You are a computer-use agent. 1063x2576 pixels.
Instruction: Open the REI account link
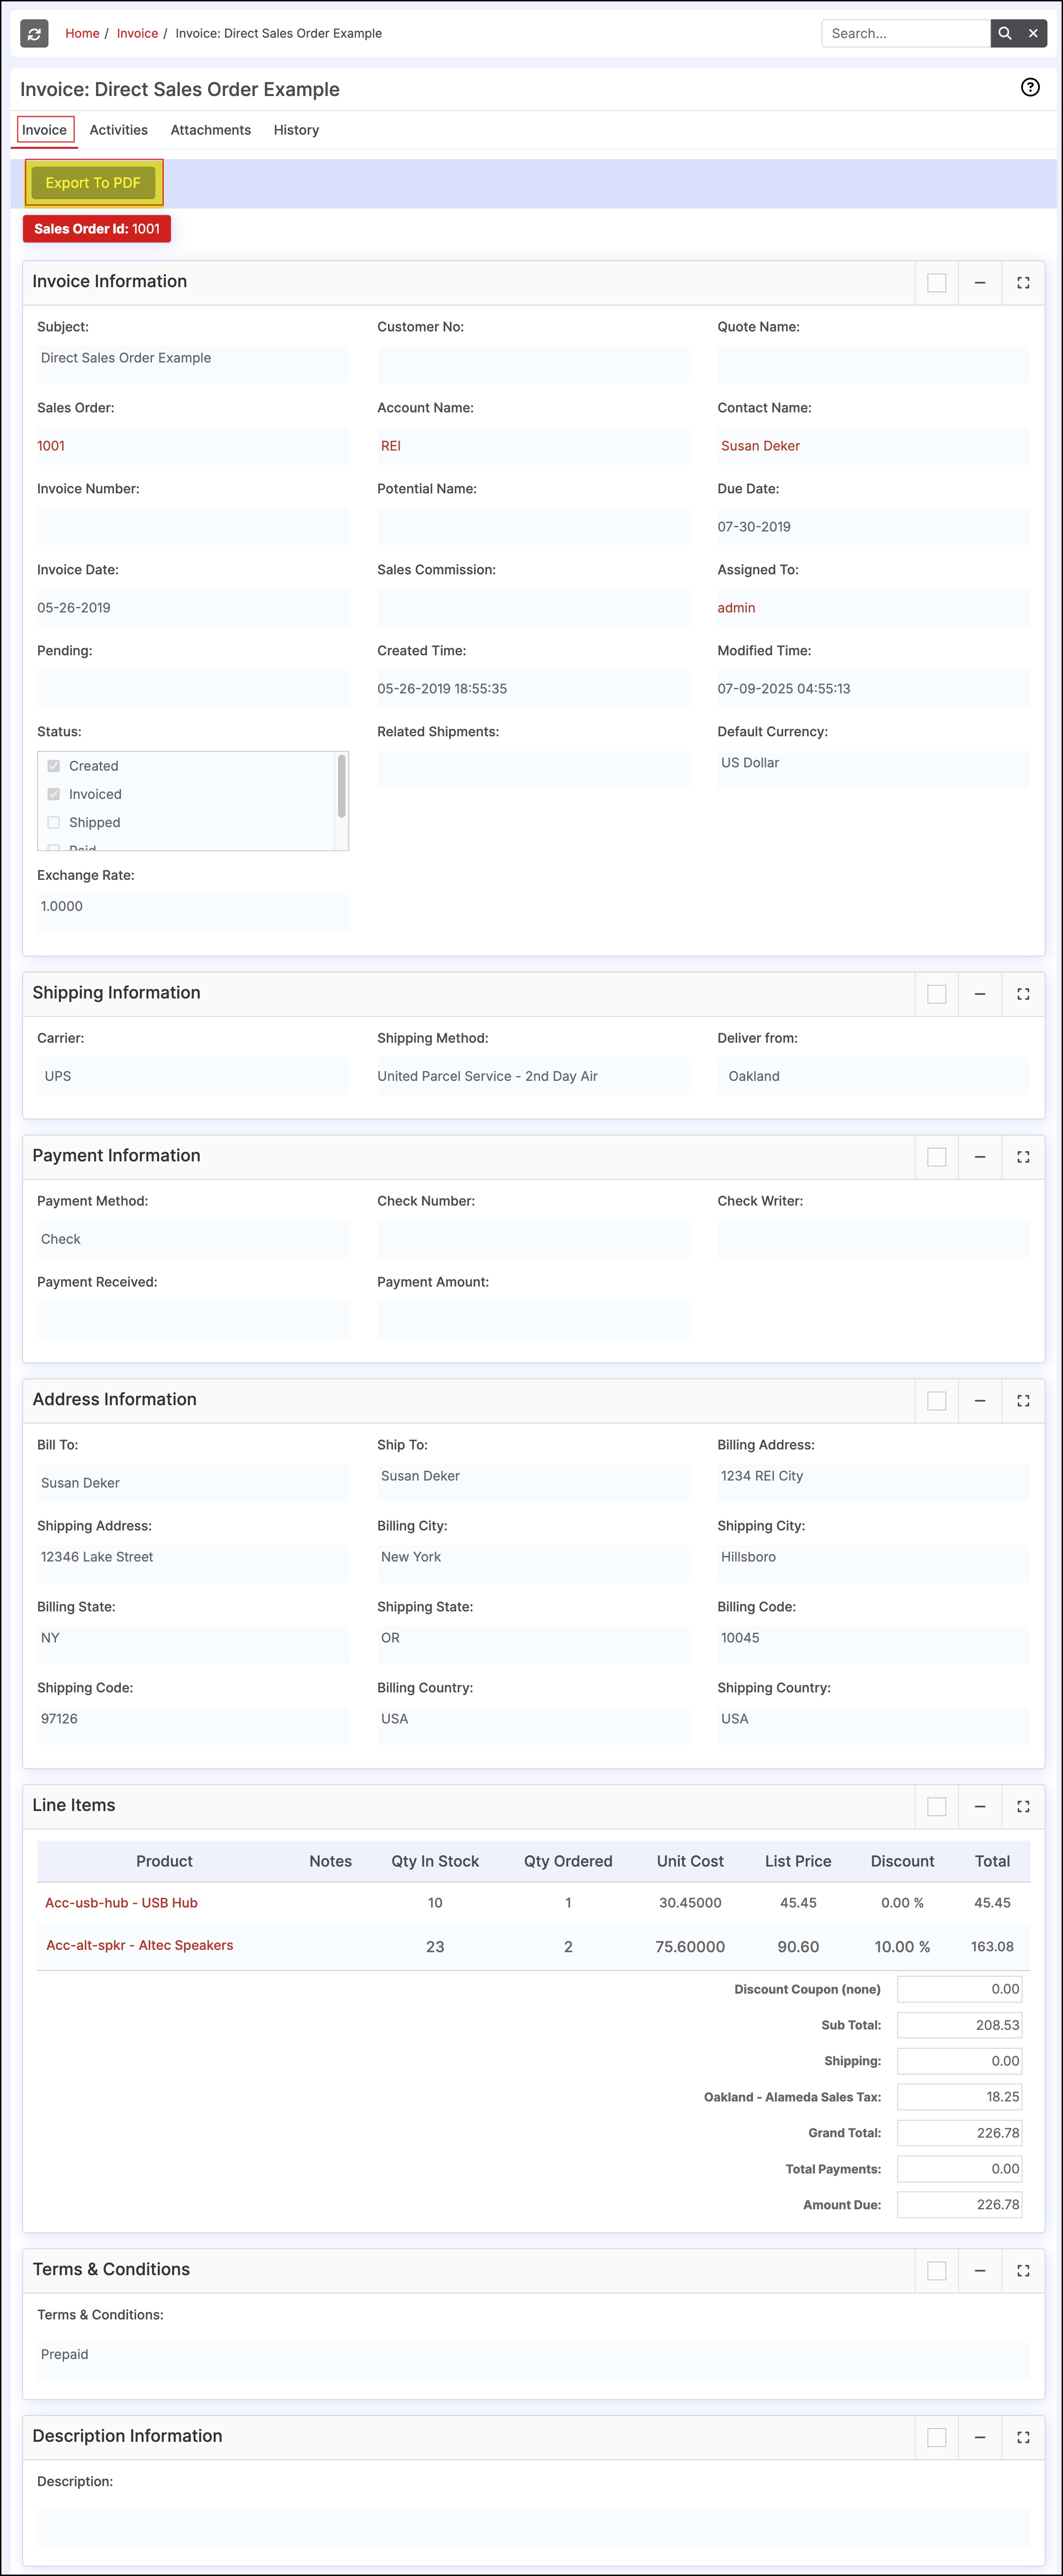391,446
